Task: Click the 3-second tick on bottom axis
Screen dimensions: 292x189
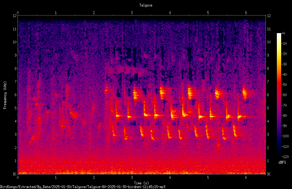Action: (x=132, y=178)
